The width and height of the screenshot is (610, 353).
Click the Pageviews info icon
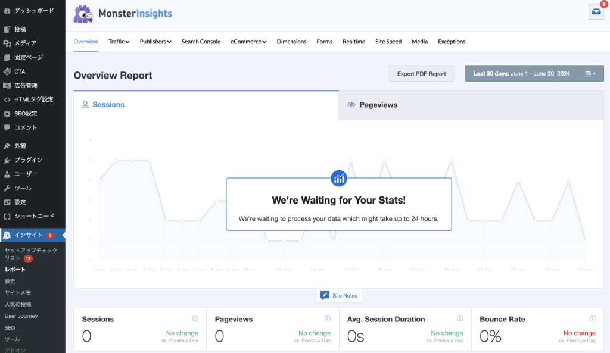pos(327,319)
